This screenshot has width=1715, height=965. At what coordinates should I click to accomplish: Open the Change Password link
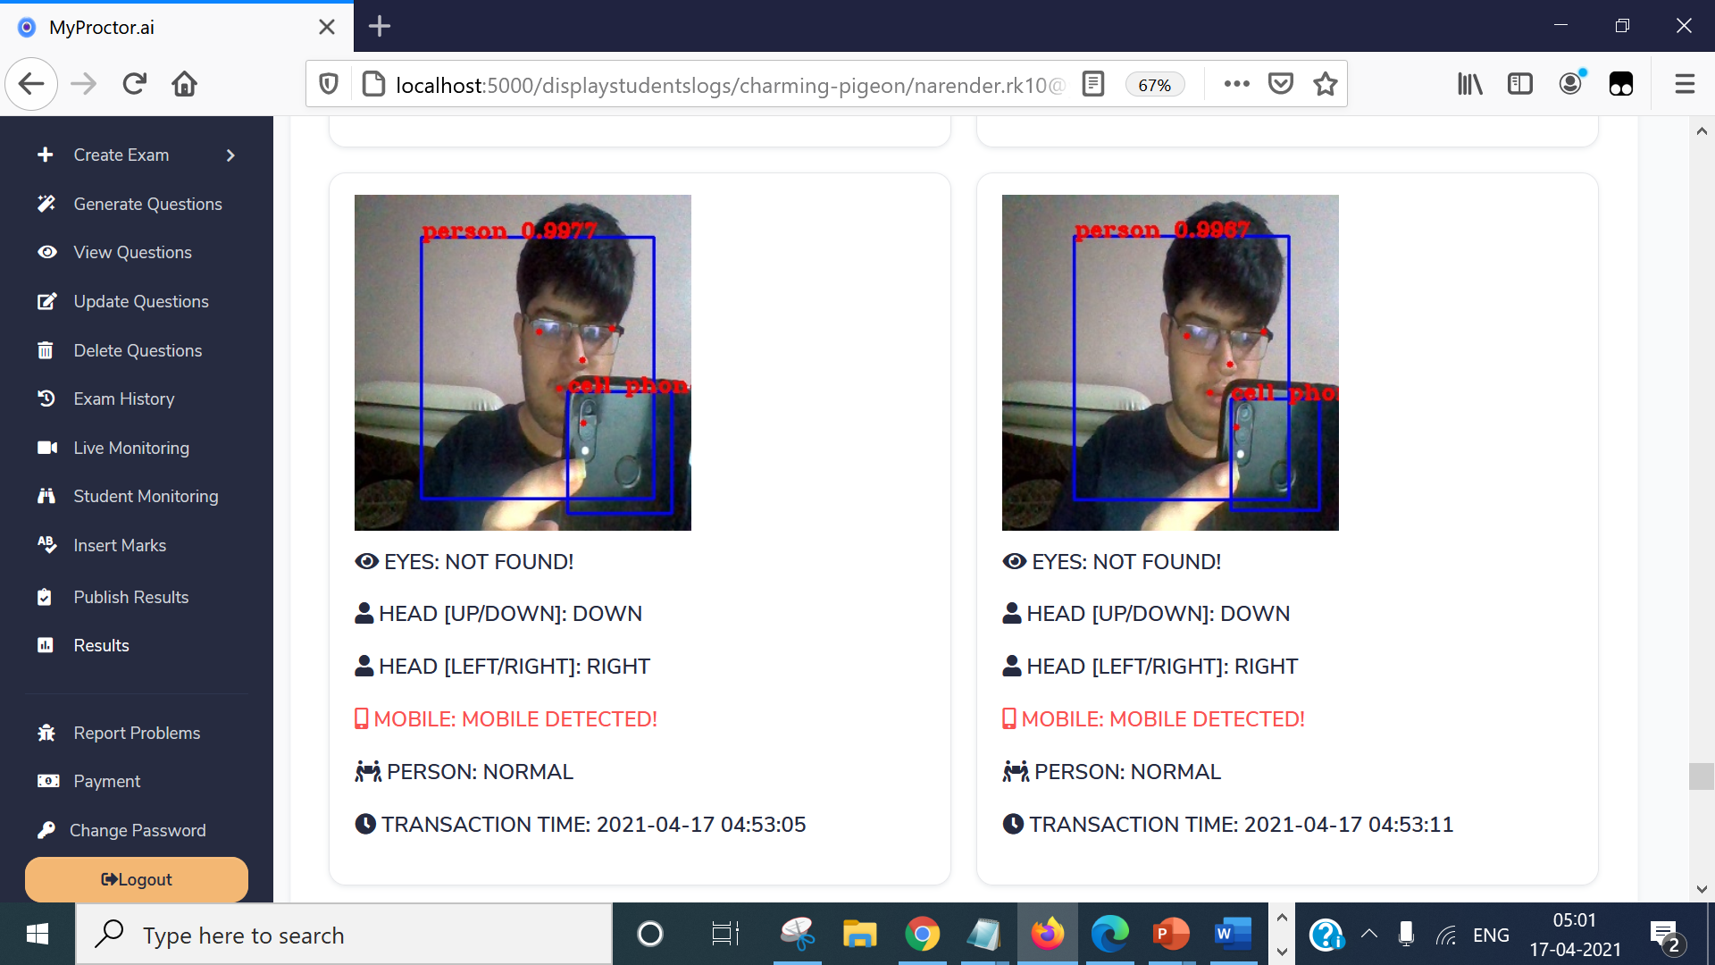tap(138, 830)
